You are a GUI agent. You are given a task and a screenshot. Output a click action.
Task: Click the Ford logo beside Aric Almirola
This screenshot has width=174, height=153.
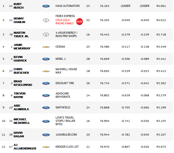click(46, 107)
